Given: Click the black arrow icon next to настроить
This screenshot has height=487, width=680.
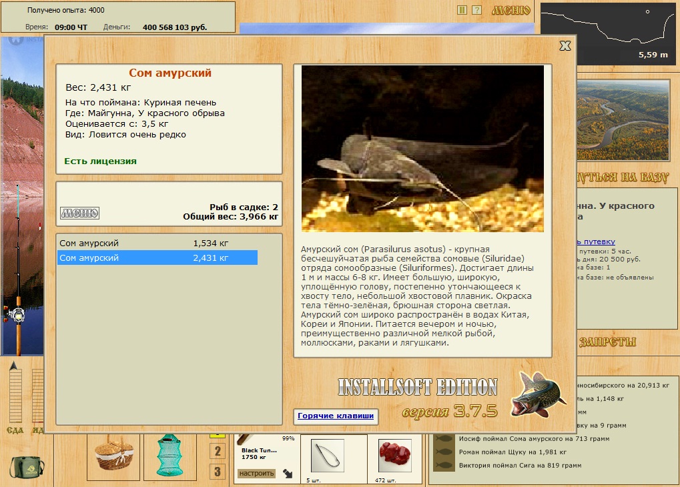Looking at the screenshot, I should (x=288, y=473).
